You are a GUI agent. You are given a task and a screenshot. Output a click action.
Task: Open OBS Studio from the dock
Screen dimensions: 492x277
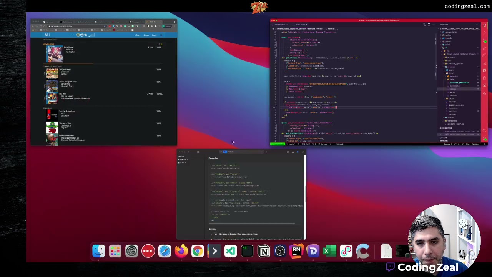pyautogui.click(x=280, y=251)
